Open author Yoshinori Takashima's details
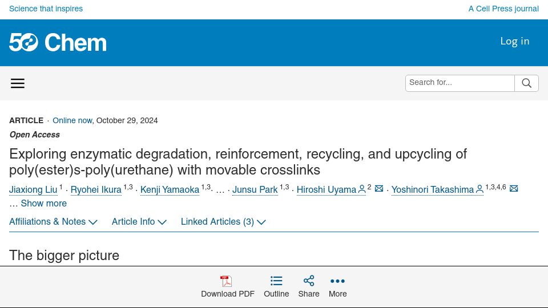 click(x=433, y=189)
